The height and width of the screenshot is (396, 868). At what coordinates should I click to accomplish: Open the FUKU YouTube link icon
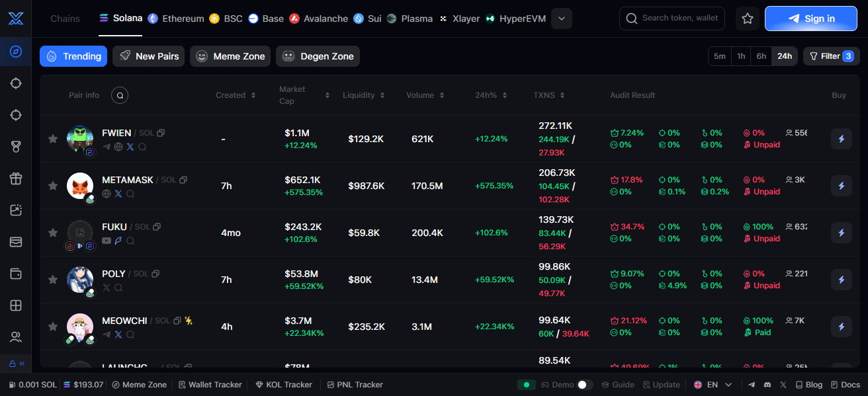[107, 241]
